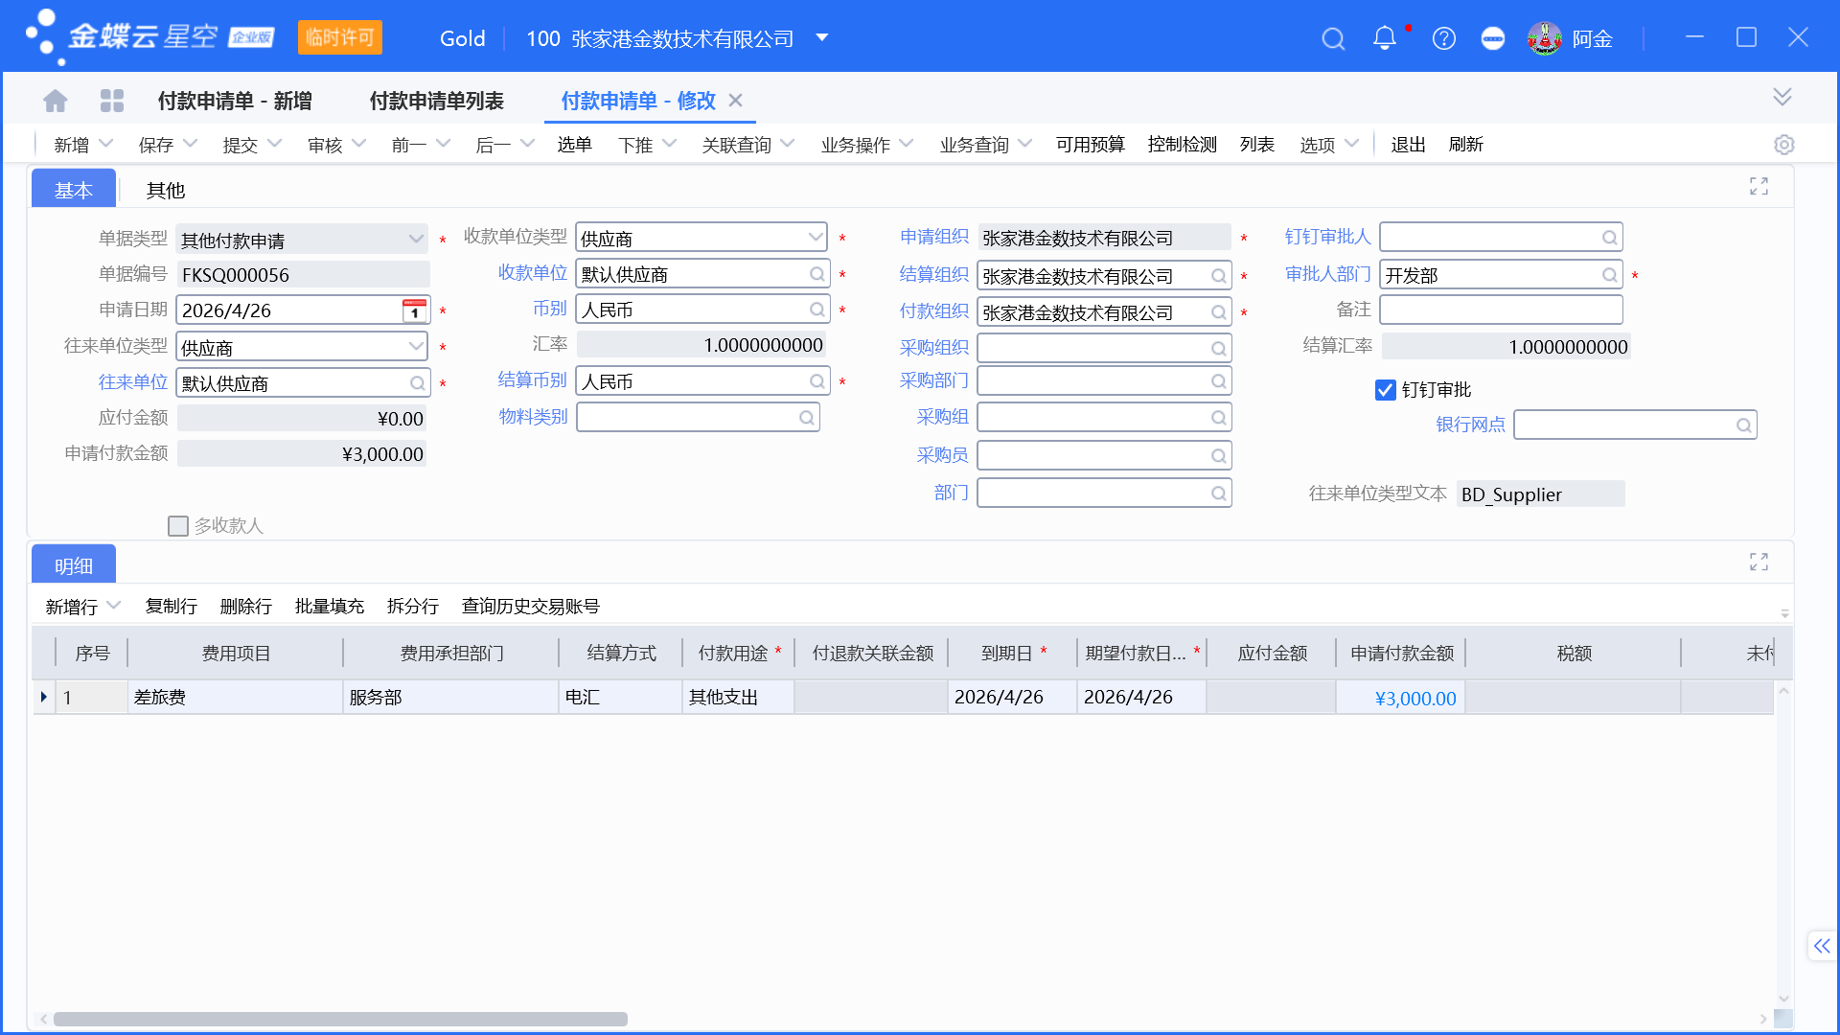
Task: Collapse tab bar with double chevron
Action: pyautogui.click(x=1782, y=97)
